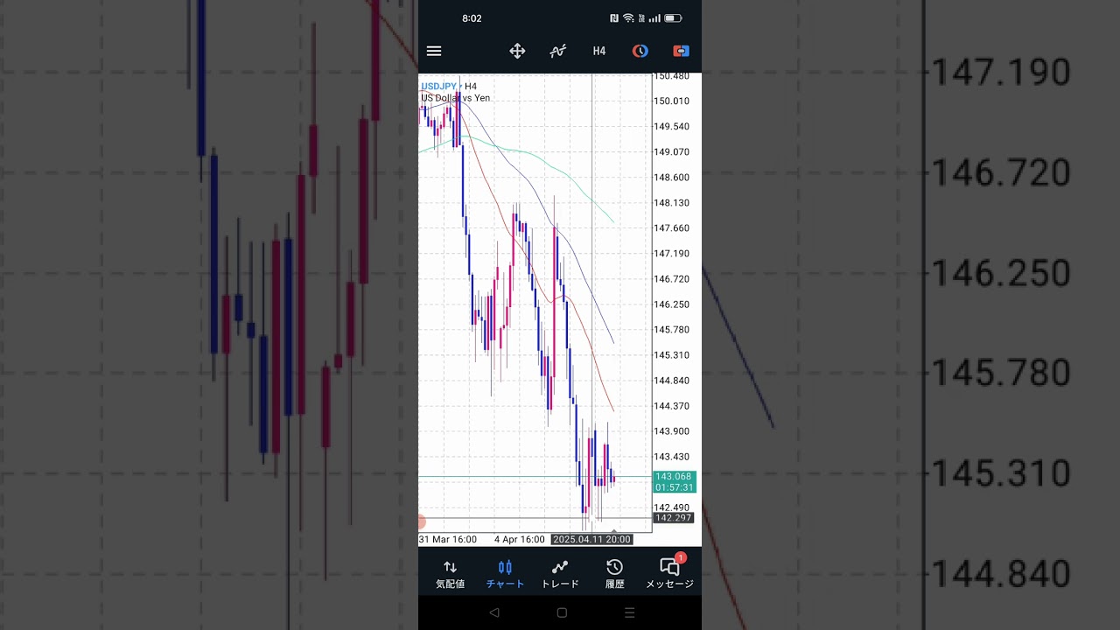Tap the 2025.04.11 20:00 crosshair date label
Viewport: 1120px width, 630px height.
pos(592,540)
